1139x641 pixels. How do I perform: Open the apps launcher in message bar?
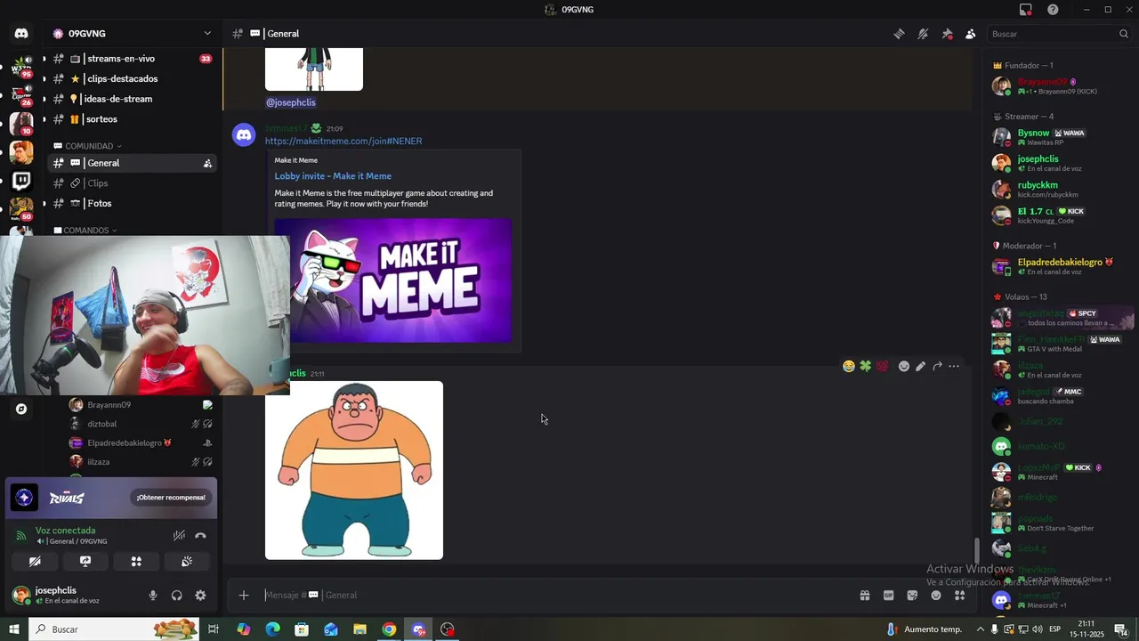pyautogui.click(x=960, y=596)
